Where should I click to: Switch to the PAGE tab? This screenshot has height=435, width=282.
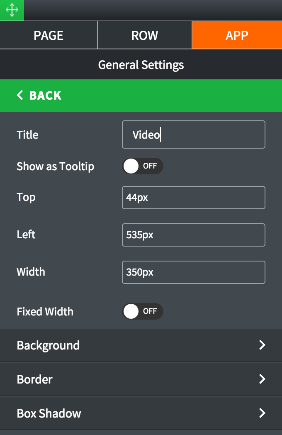click(x=49, y=35)
